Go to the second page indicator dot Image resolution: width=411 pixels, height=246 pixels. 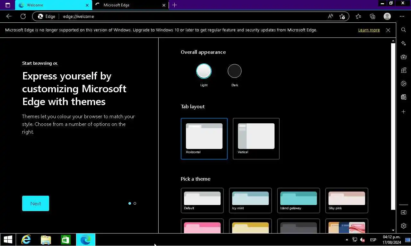pos(135,203)
